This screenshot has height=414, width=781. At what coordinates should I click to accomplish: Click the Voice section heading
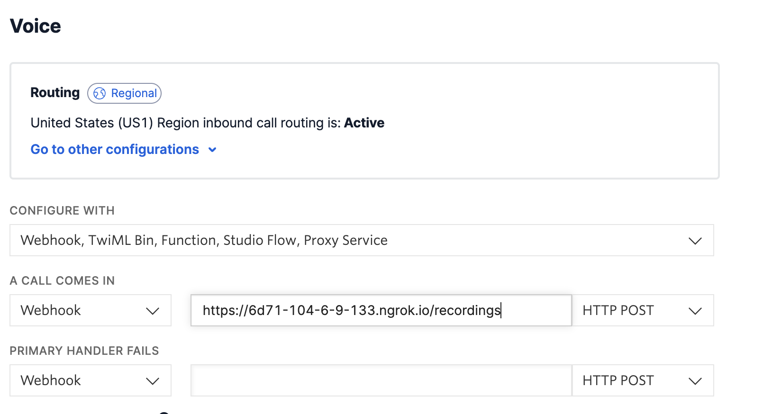coord(36,26)
